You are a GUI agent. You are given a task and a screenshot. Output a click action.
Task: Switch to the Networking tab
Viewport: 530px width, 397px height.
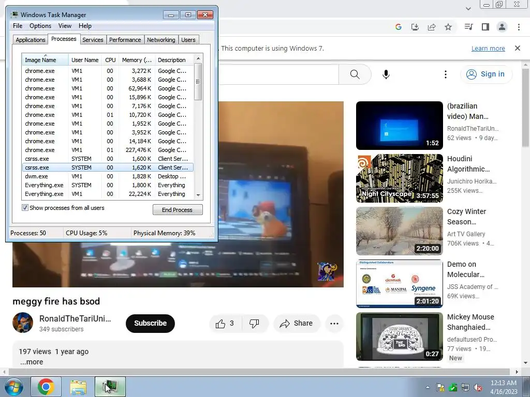pos(161,40)
